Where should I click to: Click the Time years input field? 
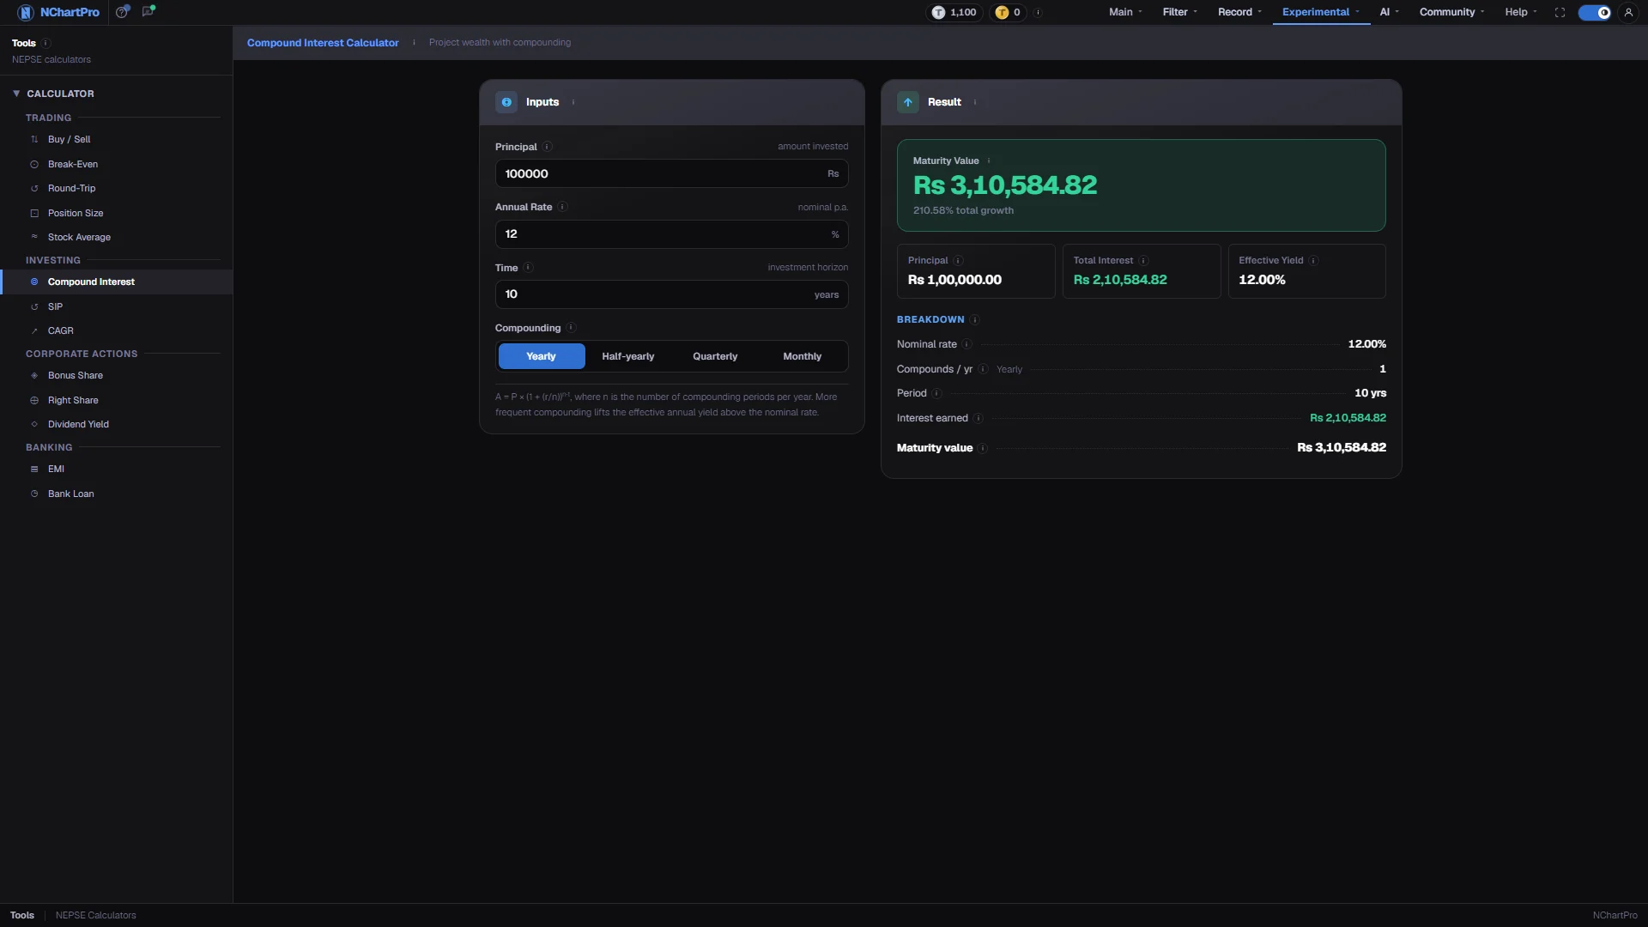coord(671,294)
